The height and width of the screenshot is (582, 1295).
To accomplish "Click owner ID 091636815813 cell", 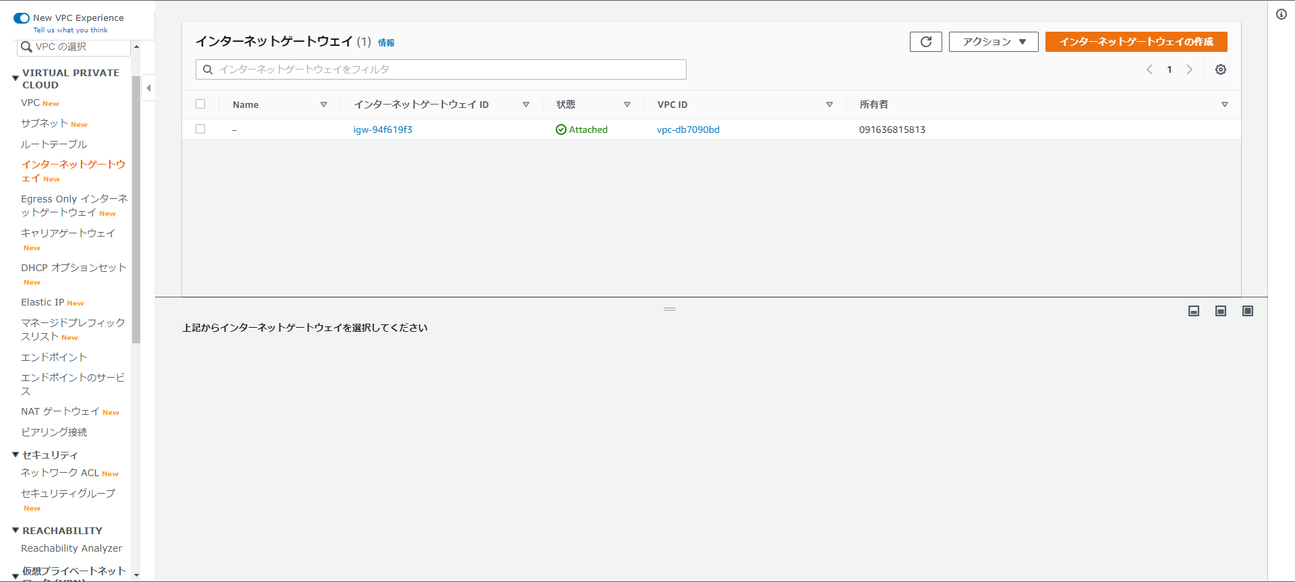I will 892,129.
